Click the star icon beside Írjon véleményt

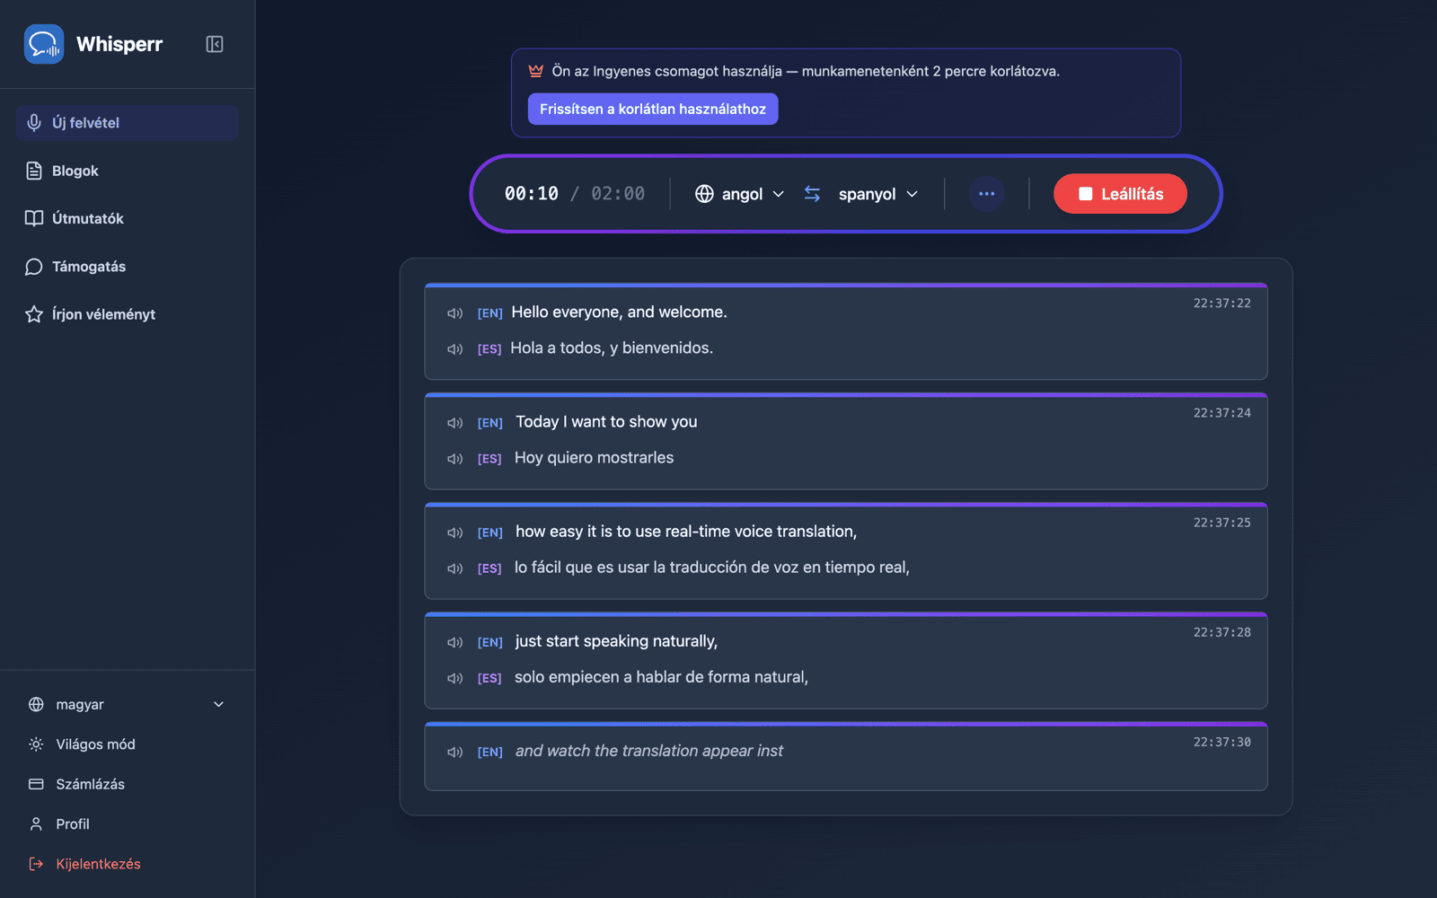(x=34, y=314)
